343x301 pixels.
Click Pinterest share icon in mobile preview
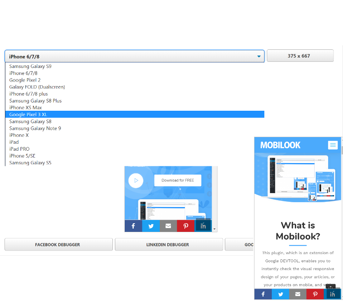315,294
